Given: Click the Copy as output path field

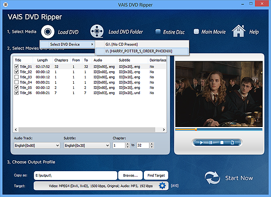Looking at the screenshot, I should (x=75, y=175).
